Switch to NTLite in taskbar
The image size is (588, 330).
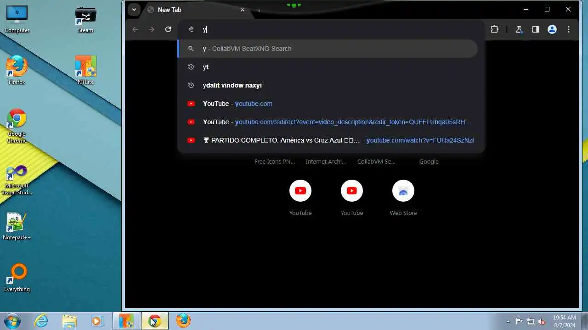pos(126,321)
